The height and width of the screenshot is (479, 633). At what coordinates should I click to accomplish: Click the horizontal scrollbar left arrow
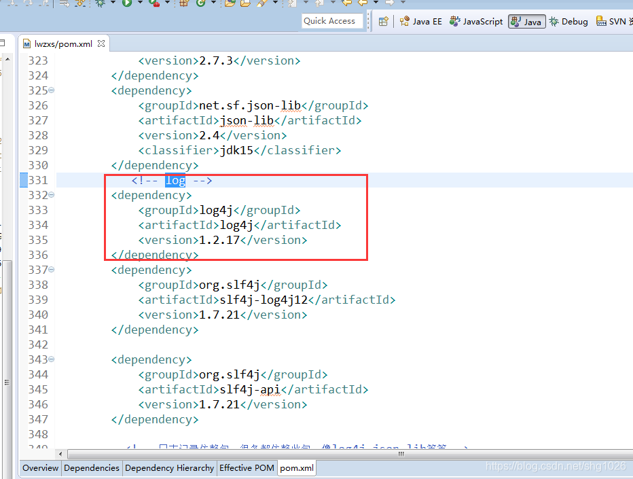[60, 454]
